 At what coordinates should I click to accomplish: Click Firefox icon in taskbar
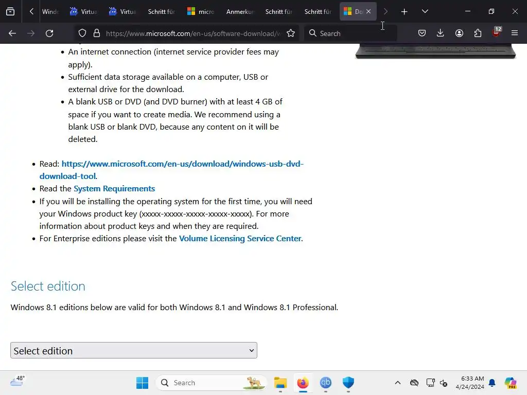click(x=303, y=383)
